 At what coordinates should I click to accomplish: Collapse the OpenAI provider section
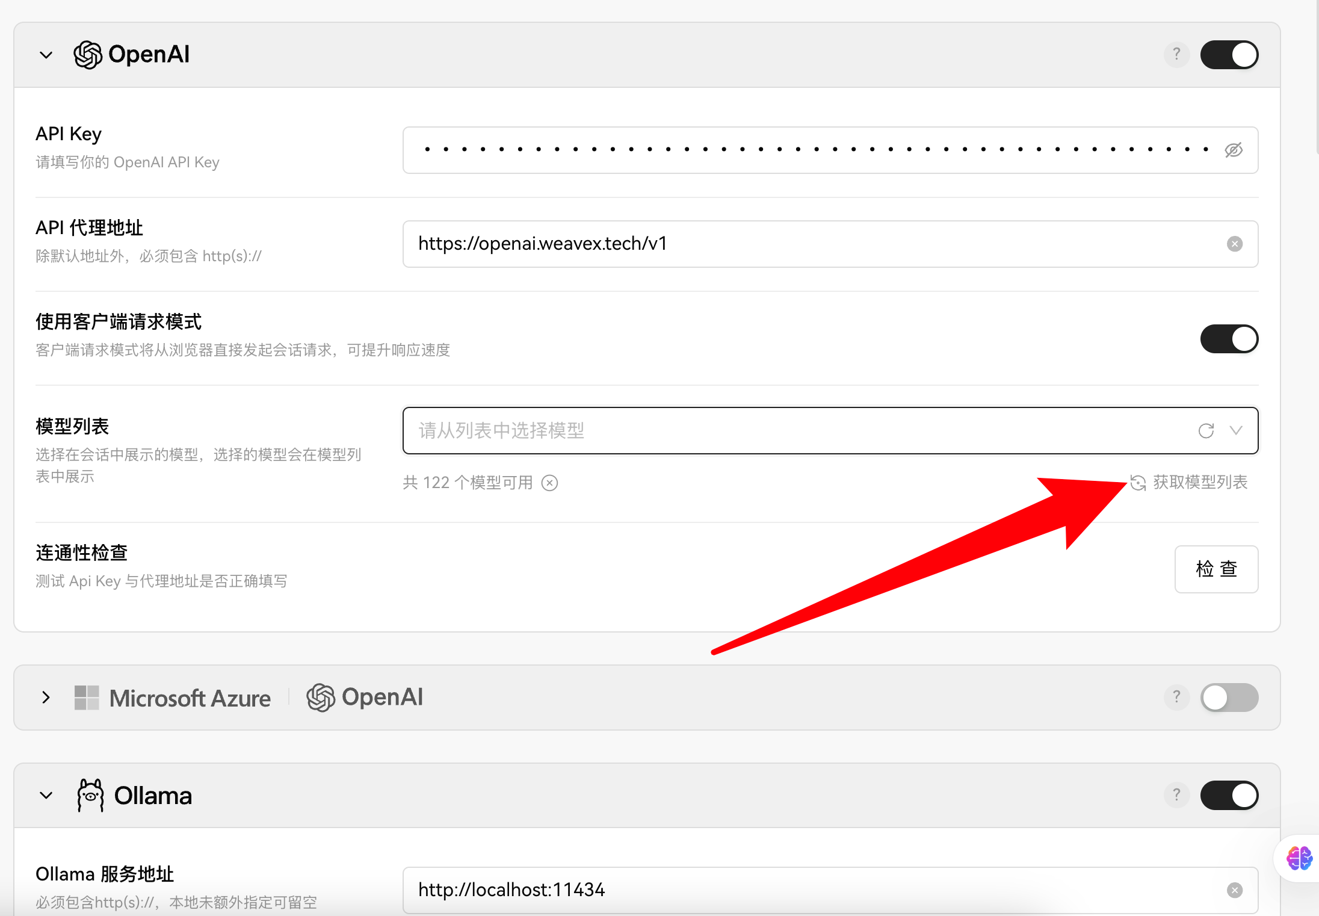(x=46, y=55)
